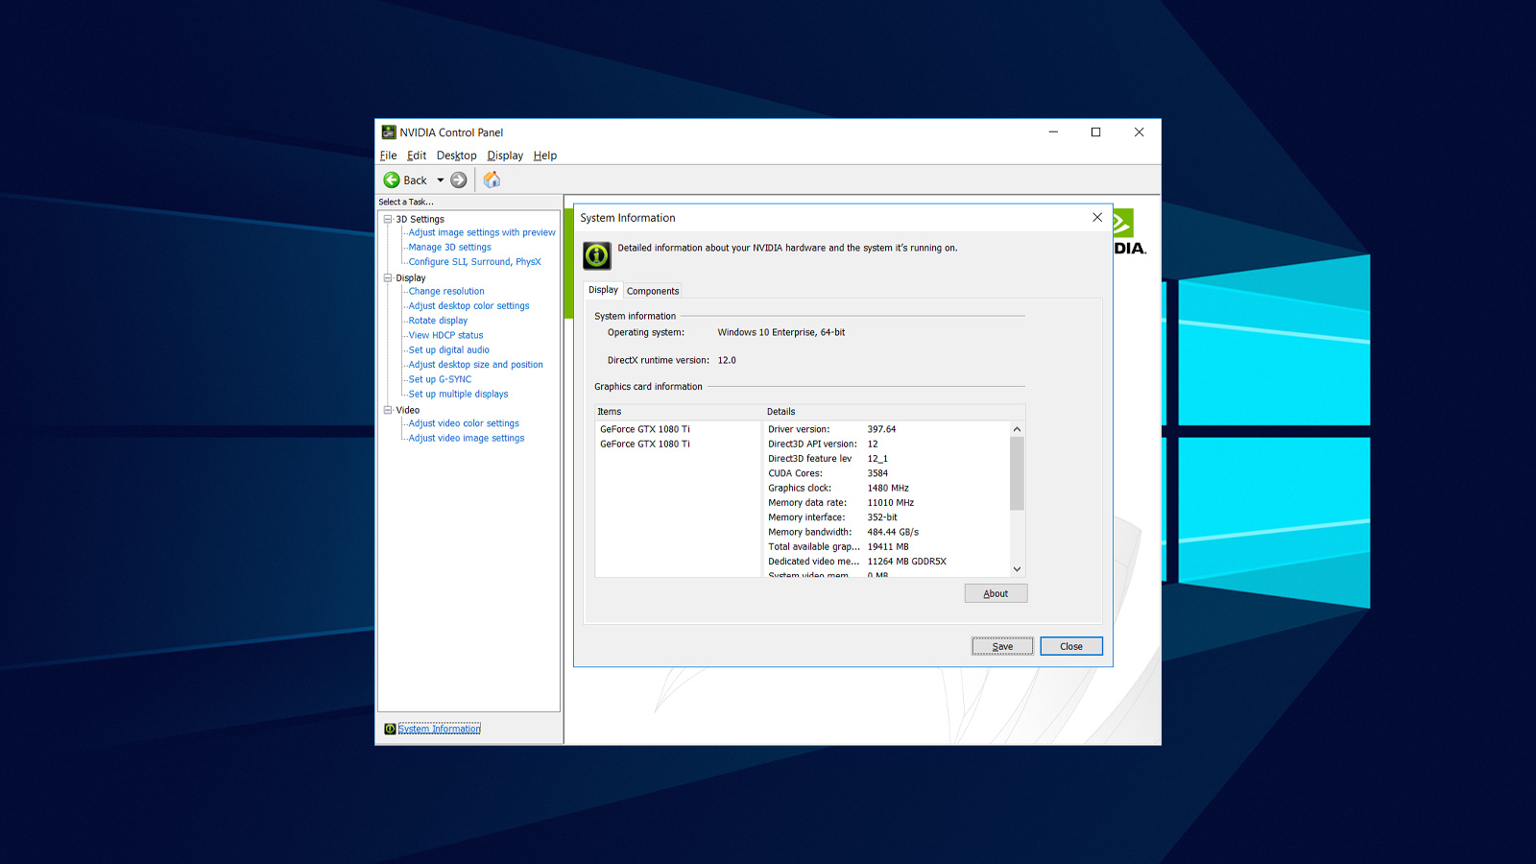Open the Help menu

(x=545, y=156)
